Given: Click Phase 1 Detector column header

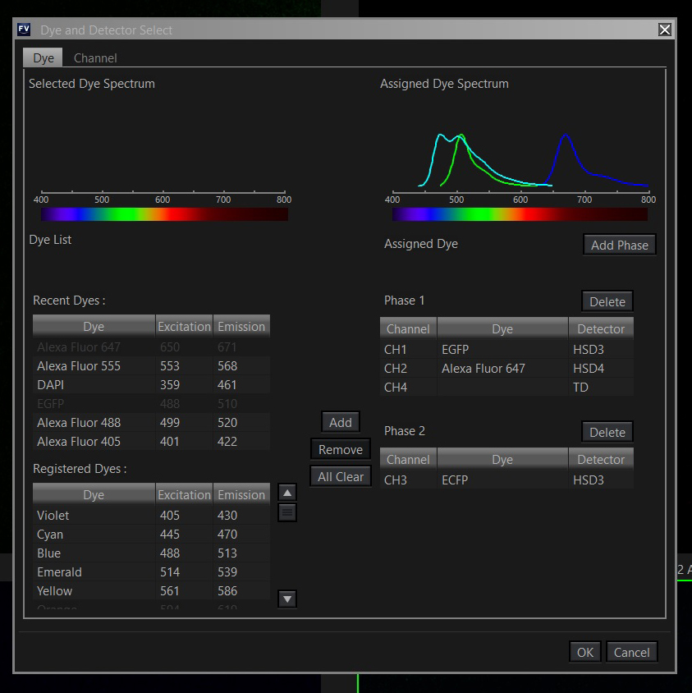Looking at the screenshot, I should click(601, 328).
